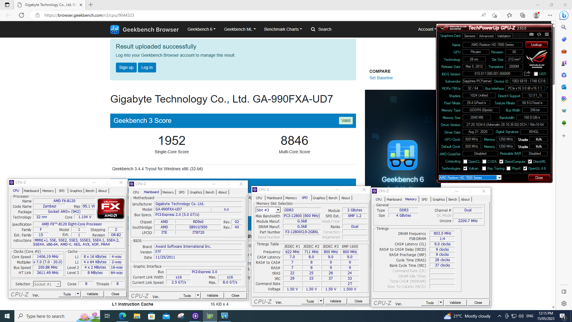Open Tools dropdown arrow in CPU-Z SPD window
Image resolution: width=572 pixels, height=322 pixels.
pos(321,301)
